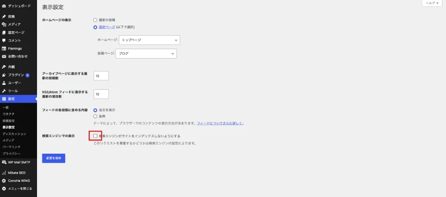Click the Mikata SEO chart icon
The image size is (446, 197).
click(x=4, y=173)
